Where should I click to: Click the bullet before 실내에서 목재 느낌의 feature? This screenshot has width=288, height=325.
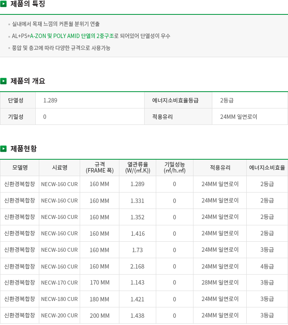pos(9,24)
